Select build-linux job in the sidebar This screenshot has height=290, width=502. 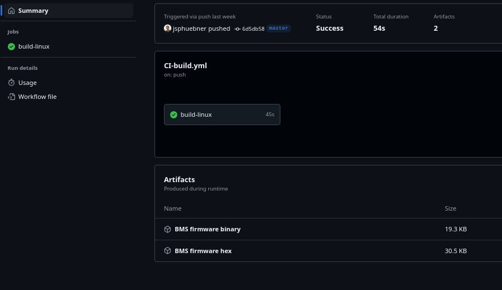[34, 46]
